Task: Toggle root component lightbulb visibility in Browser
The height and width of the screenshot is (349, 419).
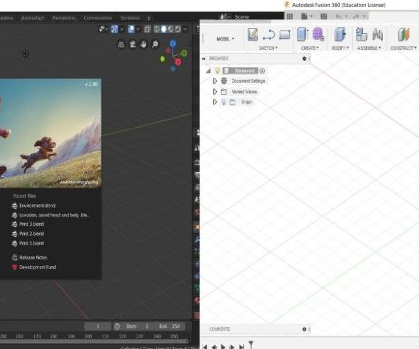Action: (x=217, y=71)
